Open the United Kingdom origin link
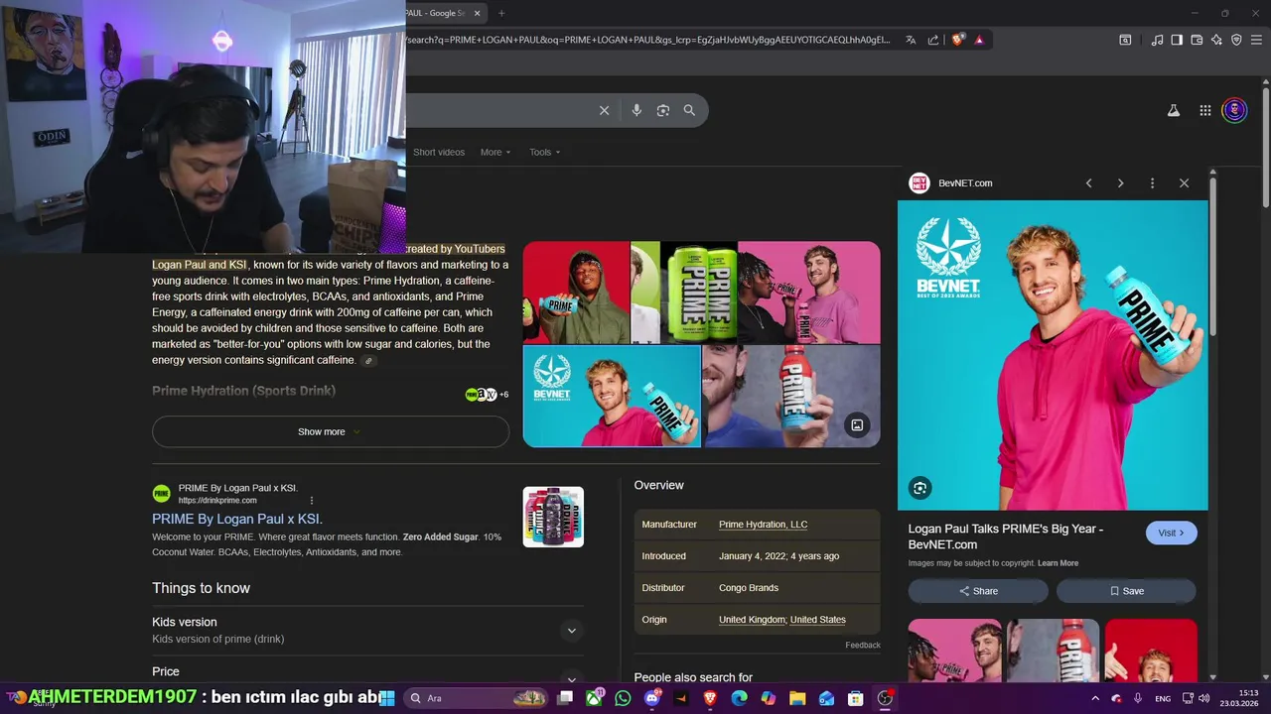 coord(753,620)
